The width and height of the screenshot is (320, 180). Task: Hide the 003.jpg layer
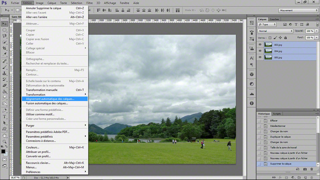tap(260, 45)
